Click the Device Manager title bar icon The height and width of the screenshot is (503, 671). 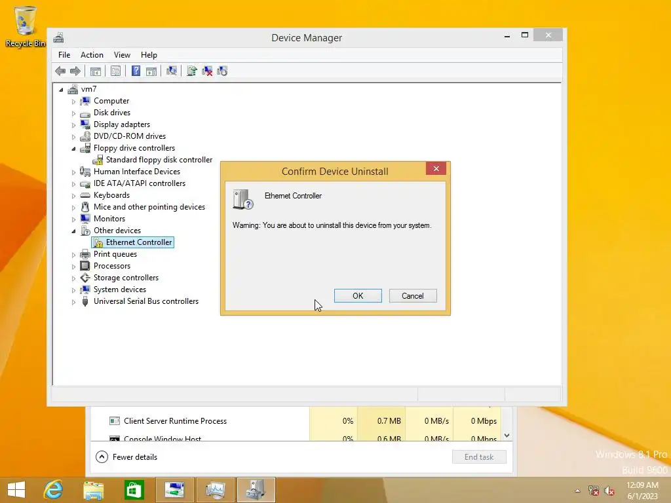[58, 37]
